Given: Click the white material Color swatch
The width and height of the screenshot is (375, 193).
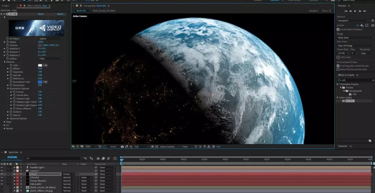Looking at the screenshot, I should 40,65.
